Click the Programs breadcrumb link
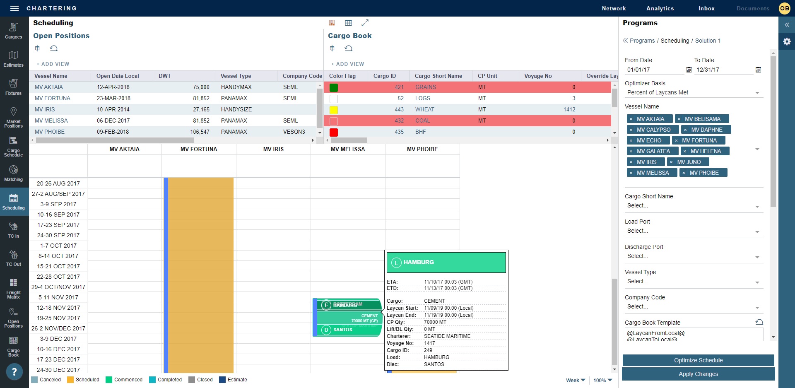Screen dimensions: 795x388 [x=643, y=41]
